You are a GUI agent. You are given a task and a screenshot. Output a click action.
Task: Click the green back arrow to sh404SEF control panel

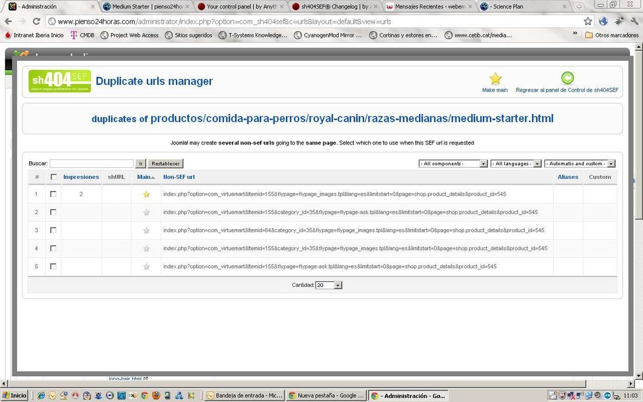567,78
